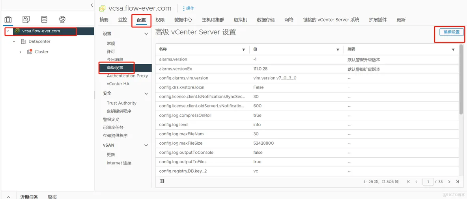This screenshot has width=467, height=199.
Task: Open Trust Authority settings
Action: click(121, 103)
